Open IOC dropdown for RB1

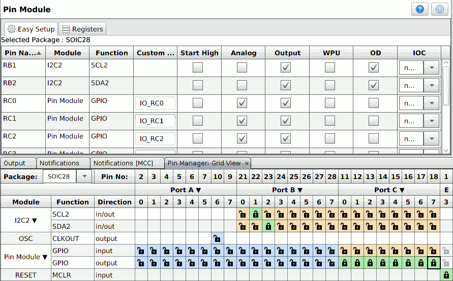coord(432,68)
